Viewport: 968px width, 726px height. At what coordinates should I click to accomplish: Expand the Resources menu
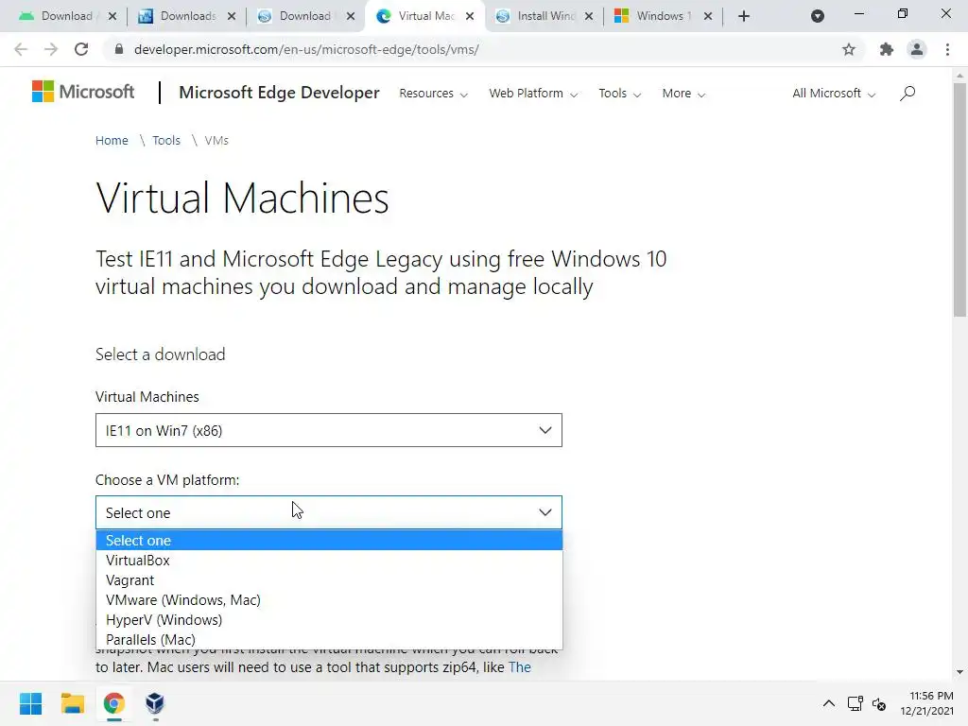[x=433, y=94]
